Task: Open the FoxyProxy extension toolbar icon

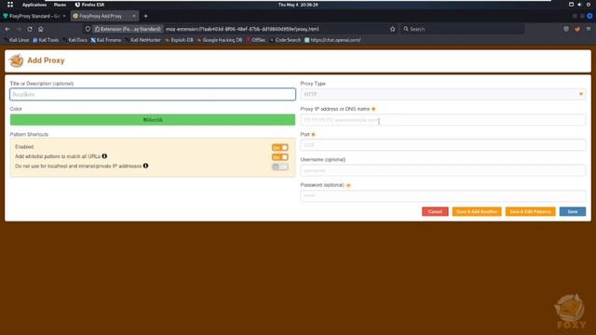Action: click(x=577, y=29)
